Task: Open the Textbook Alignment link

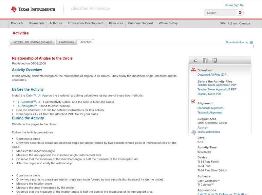Action: pos(210,112)
